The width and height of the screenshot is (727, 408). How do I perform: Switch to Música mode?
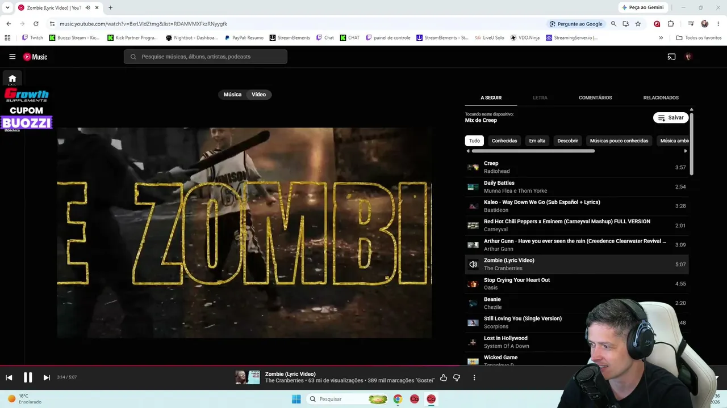point(232,95)
